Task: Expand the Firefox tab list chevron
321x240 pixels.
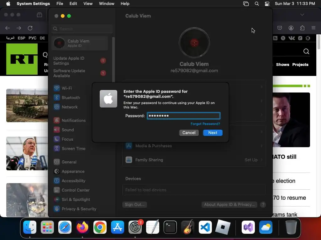Action: [x=302, y=15]
